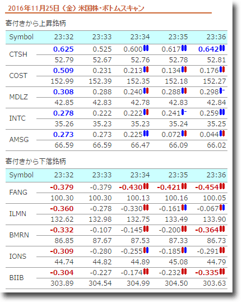Click the Symbol header of the falling table
This screenshot has width=242, height=302.
point(21,175)
